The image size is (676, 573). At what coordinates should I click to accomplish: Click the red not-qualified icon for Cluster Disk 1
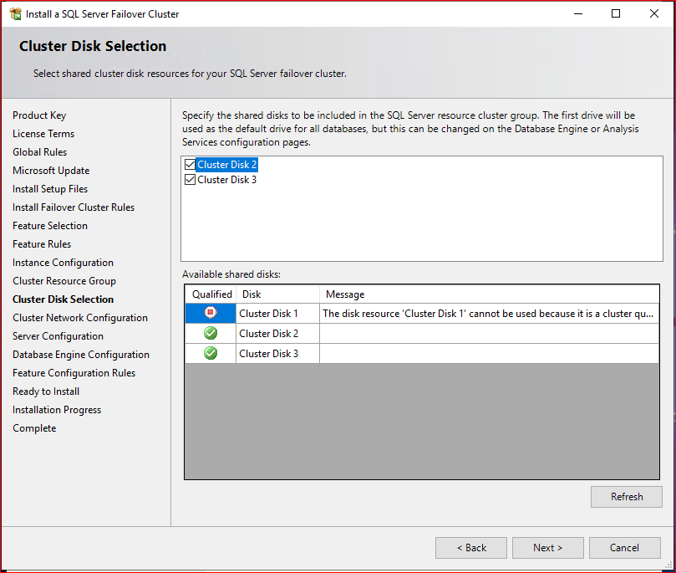pos(211,312)
